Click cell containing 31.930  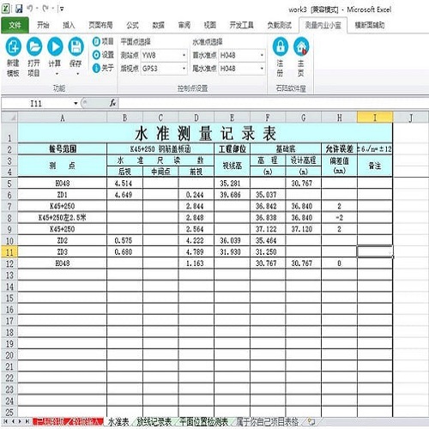pos(232,252)
